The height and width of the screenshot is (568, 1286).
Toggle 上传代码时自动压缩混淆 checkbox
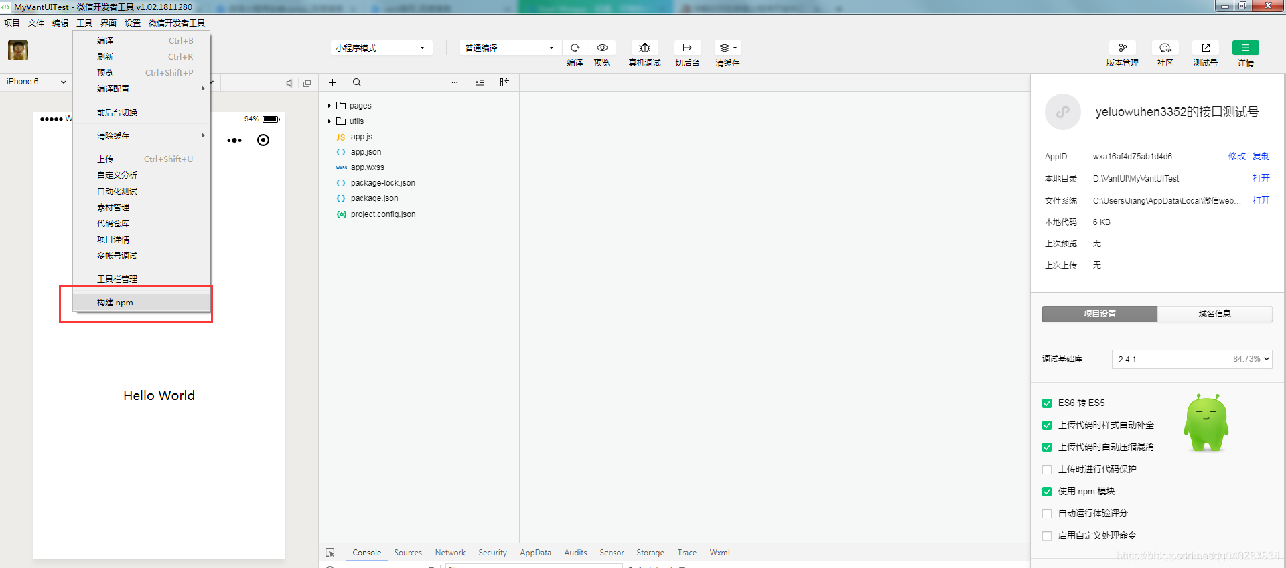click(x=1047, y=447)
